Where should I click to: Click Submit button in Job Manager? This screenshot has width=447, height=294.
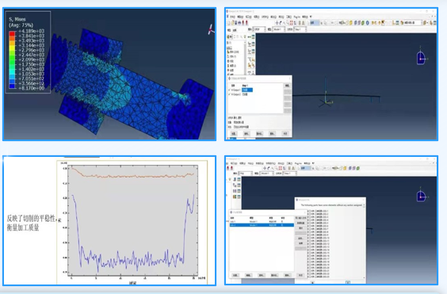pos(300,228)
